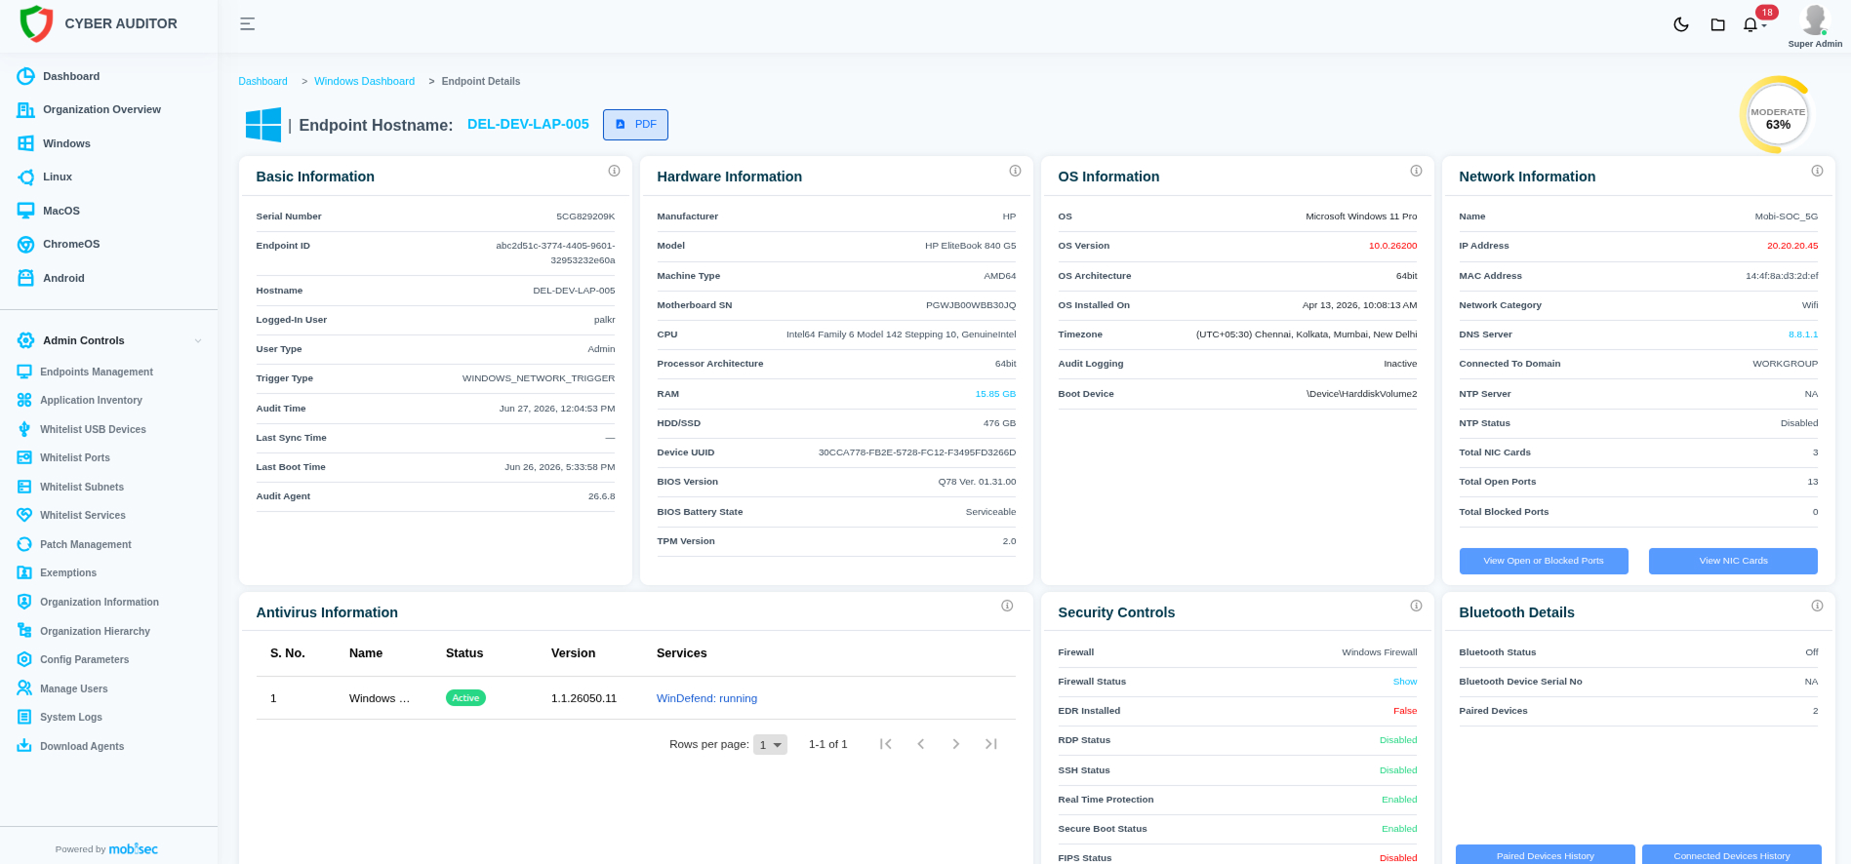The image size is (1851, 864).
Task: Click Bluetooth Details info icon
Action: 1818,606
